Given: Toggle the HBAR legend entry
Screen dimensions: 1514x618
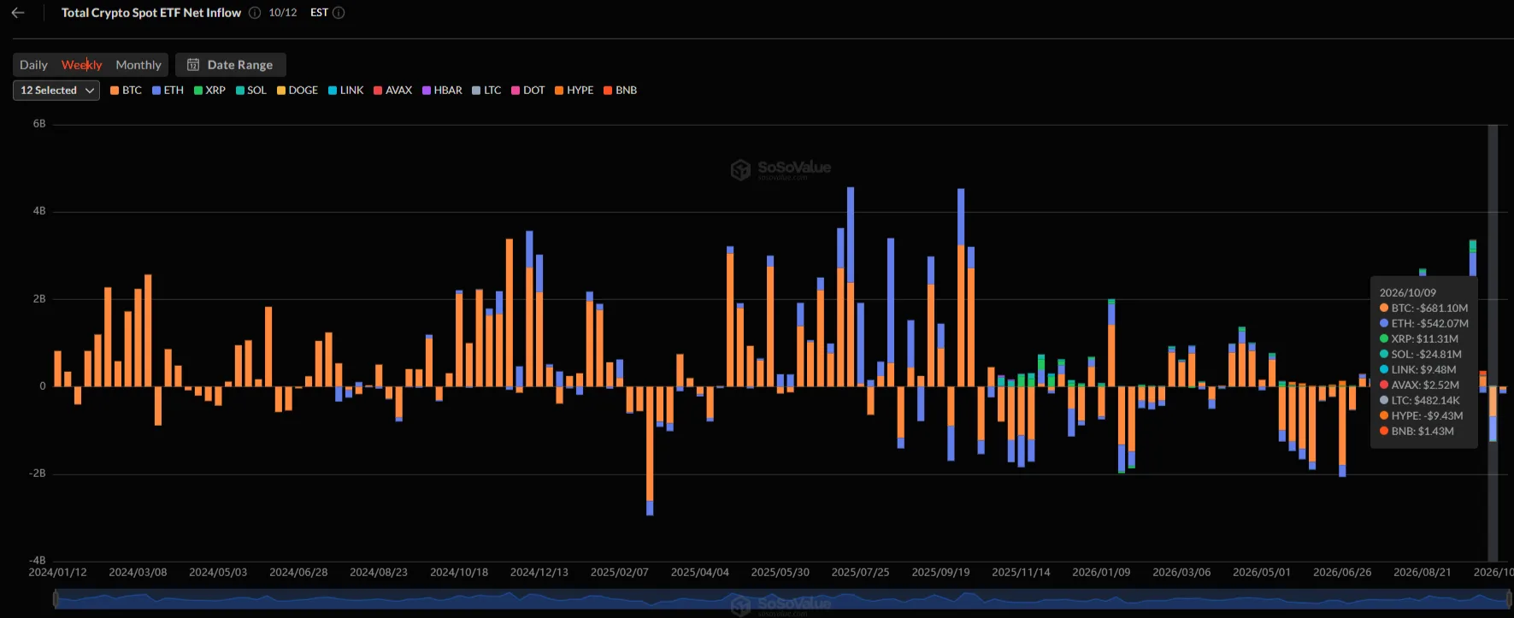Looking at the screenshot, I should tap(443, 91).
